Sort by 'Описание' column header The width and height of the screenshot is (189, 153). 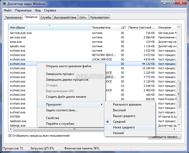click(167, 27)
